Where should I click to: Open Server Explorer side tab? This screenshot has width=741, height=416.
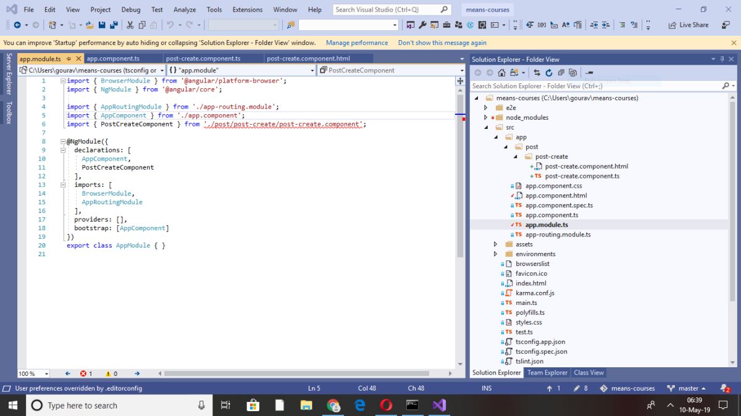pos(9,73)
